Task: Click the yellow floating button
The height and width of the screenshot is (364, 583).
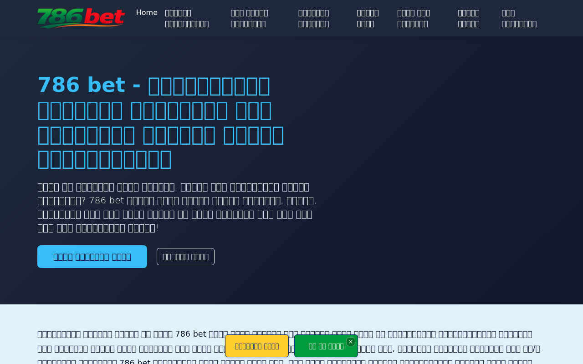Action: coord(257,346)
